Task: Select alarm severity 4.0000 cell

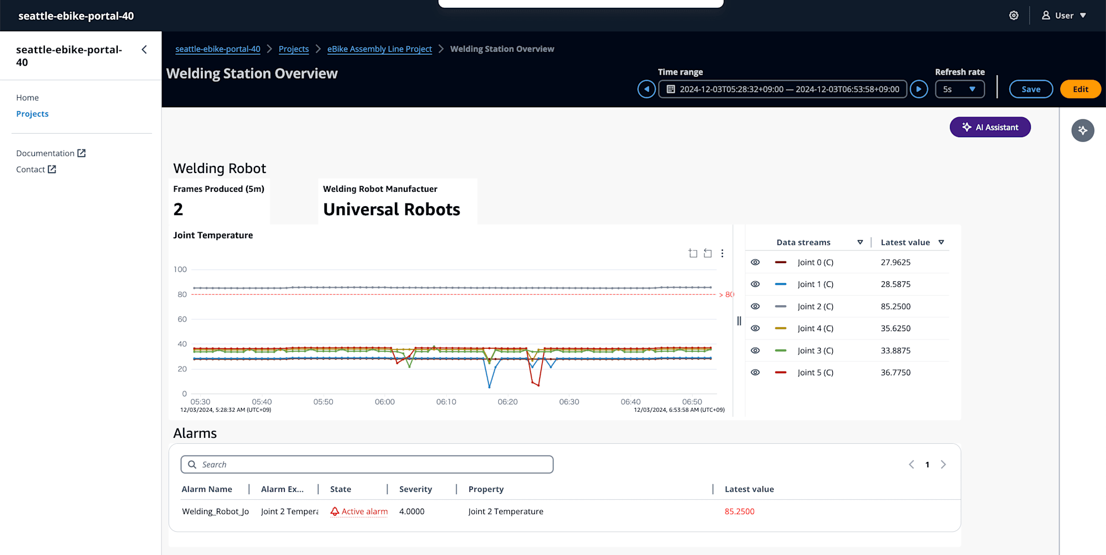Action: tap(412, 511)
